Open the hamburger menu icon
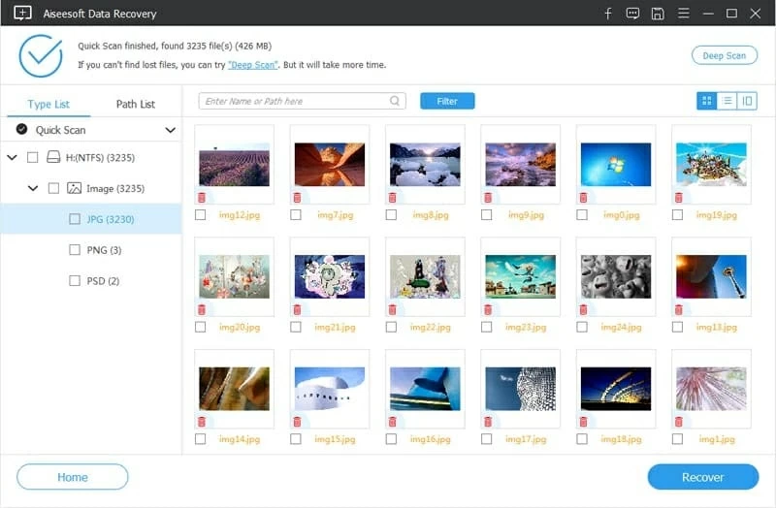The width and height of the screenshot is (776, 508). [683, 14]
